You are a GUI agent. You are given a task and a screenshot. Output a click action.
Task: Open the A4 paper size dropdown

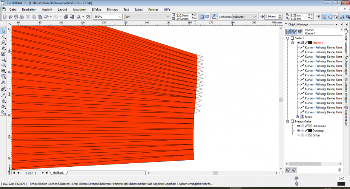[168, 17]
